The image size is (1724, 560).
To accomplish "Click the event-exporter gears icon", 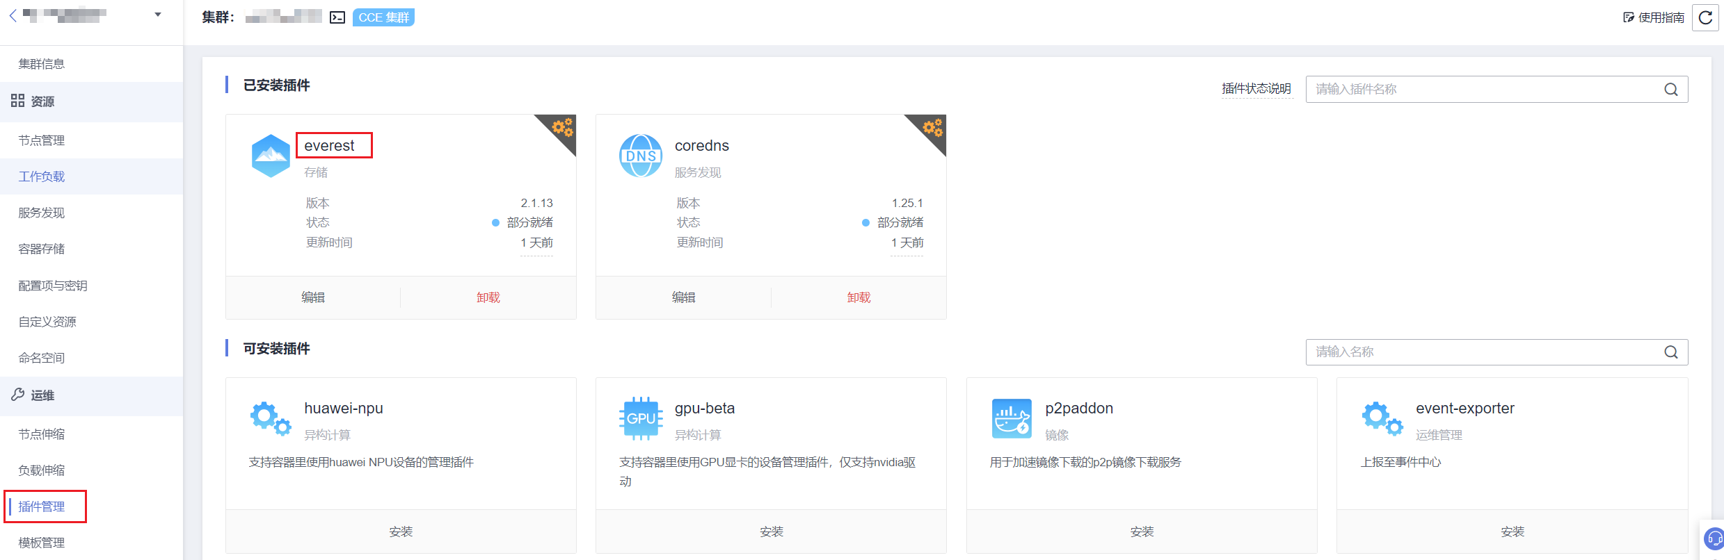I will tap(1382, 418).
